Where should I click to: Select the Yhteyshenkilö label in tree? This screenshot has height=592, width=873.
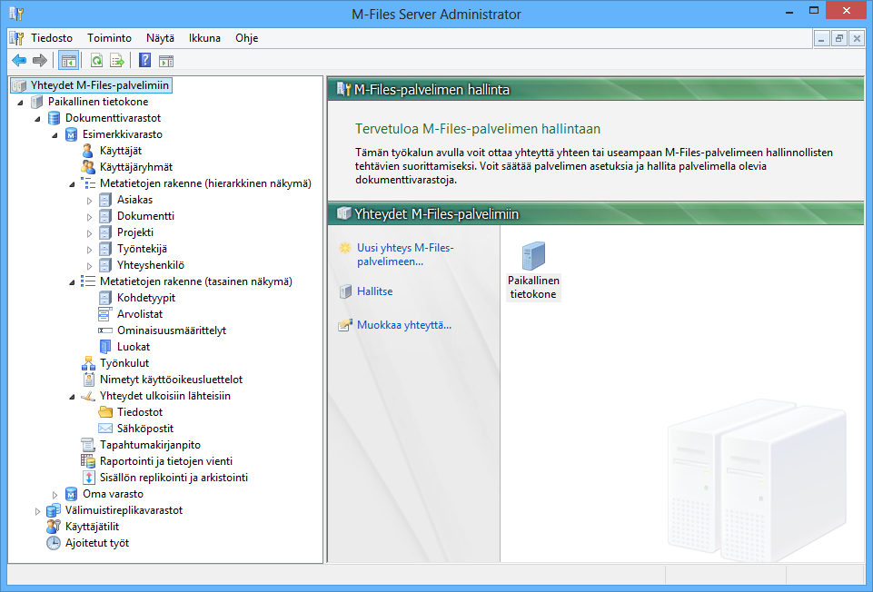[150, 265]
